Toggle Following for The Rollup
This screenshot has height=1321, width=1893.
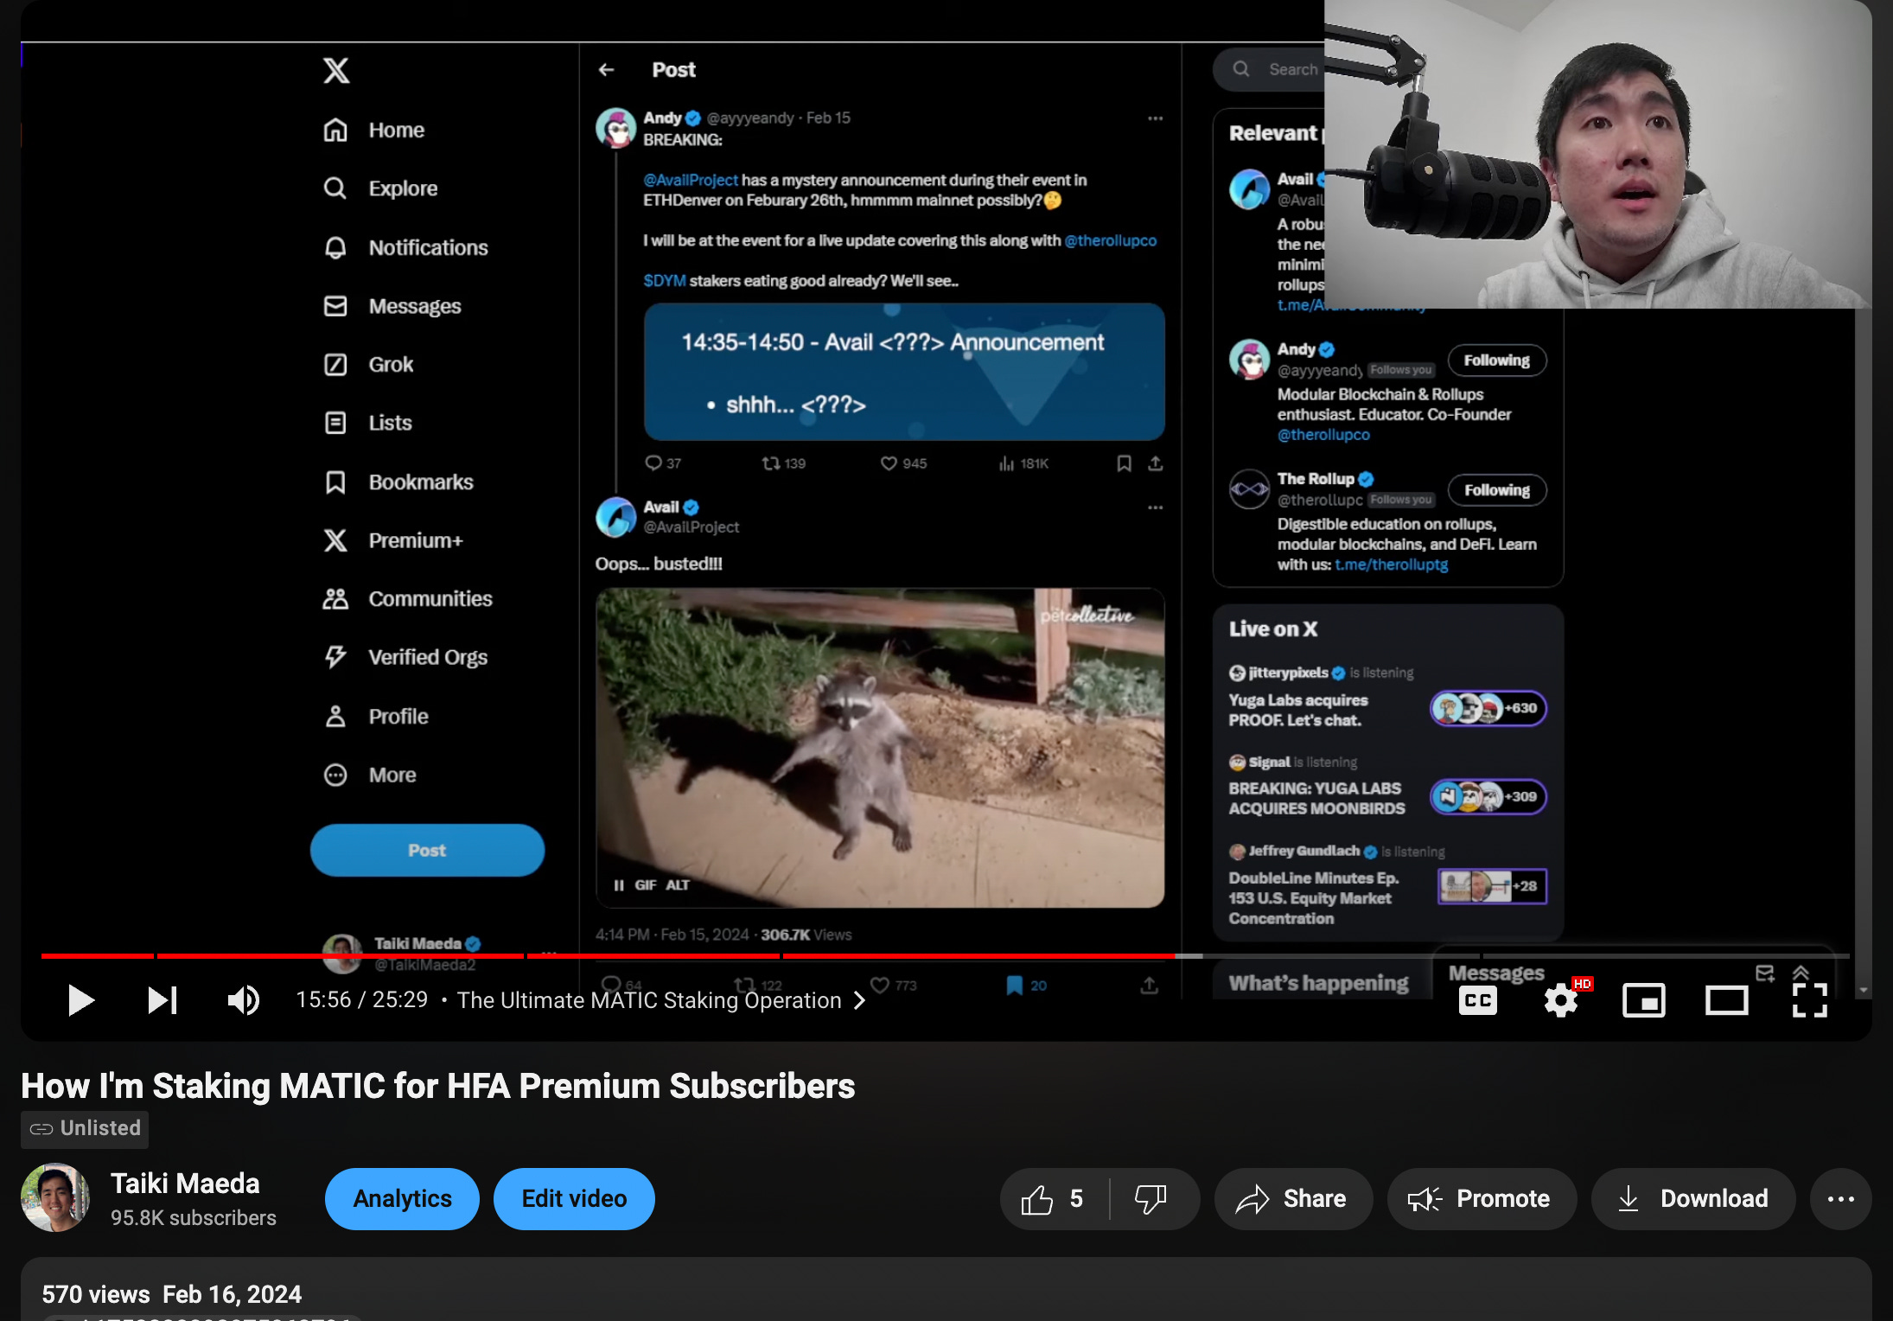point(1497,490)
